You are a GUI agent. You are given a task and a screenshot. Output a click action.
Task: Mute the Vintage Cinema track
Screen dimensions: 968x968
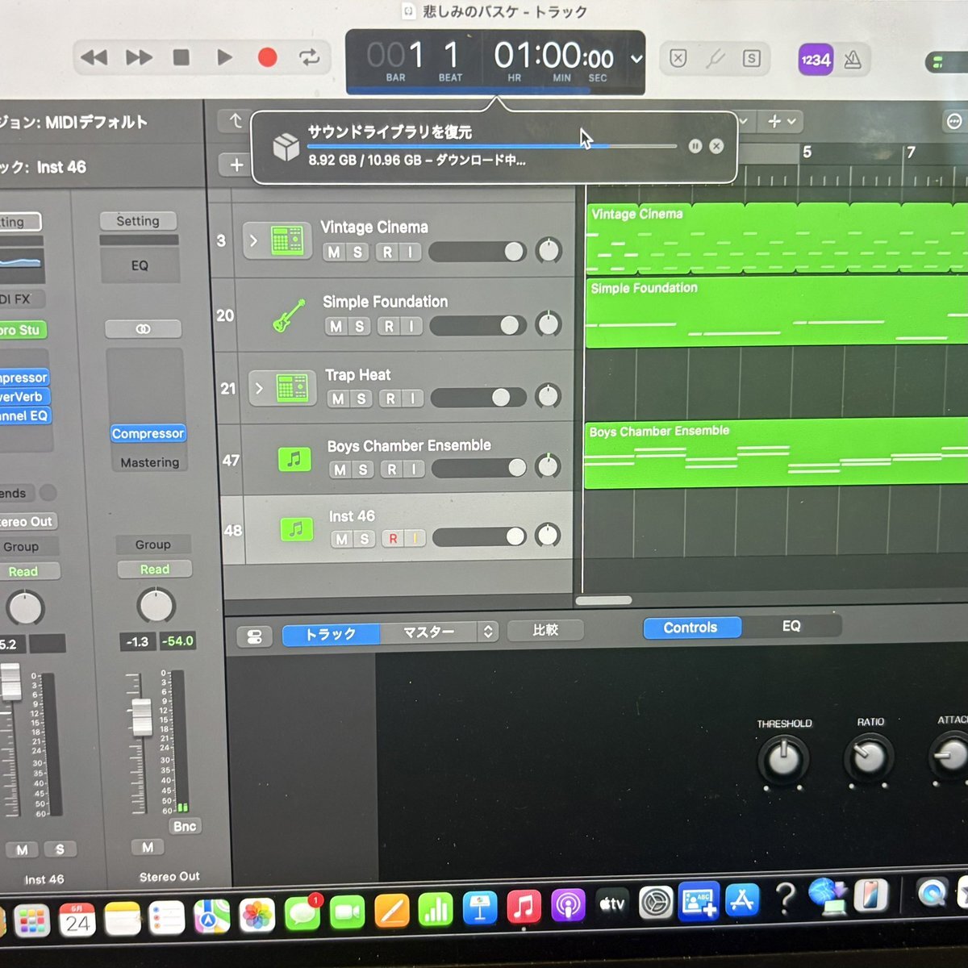click(334, 252)
